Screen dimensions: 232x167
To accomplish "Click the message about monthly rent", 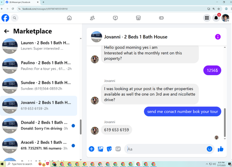I will 150,54.
